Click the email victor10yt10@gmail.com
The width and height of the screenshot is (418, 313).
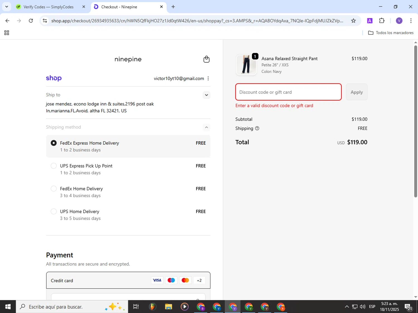pyautogui.click(x=179, y=78)
